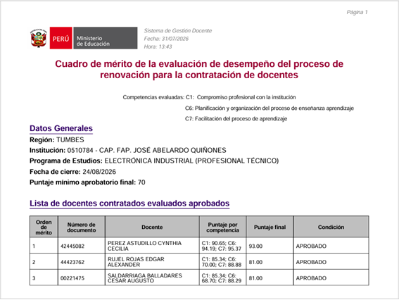Click the Docente column header

tap(152, 227)
